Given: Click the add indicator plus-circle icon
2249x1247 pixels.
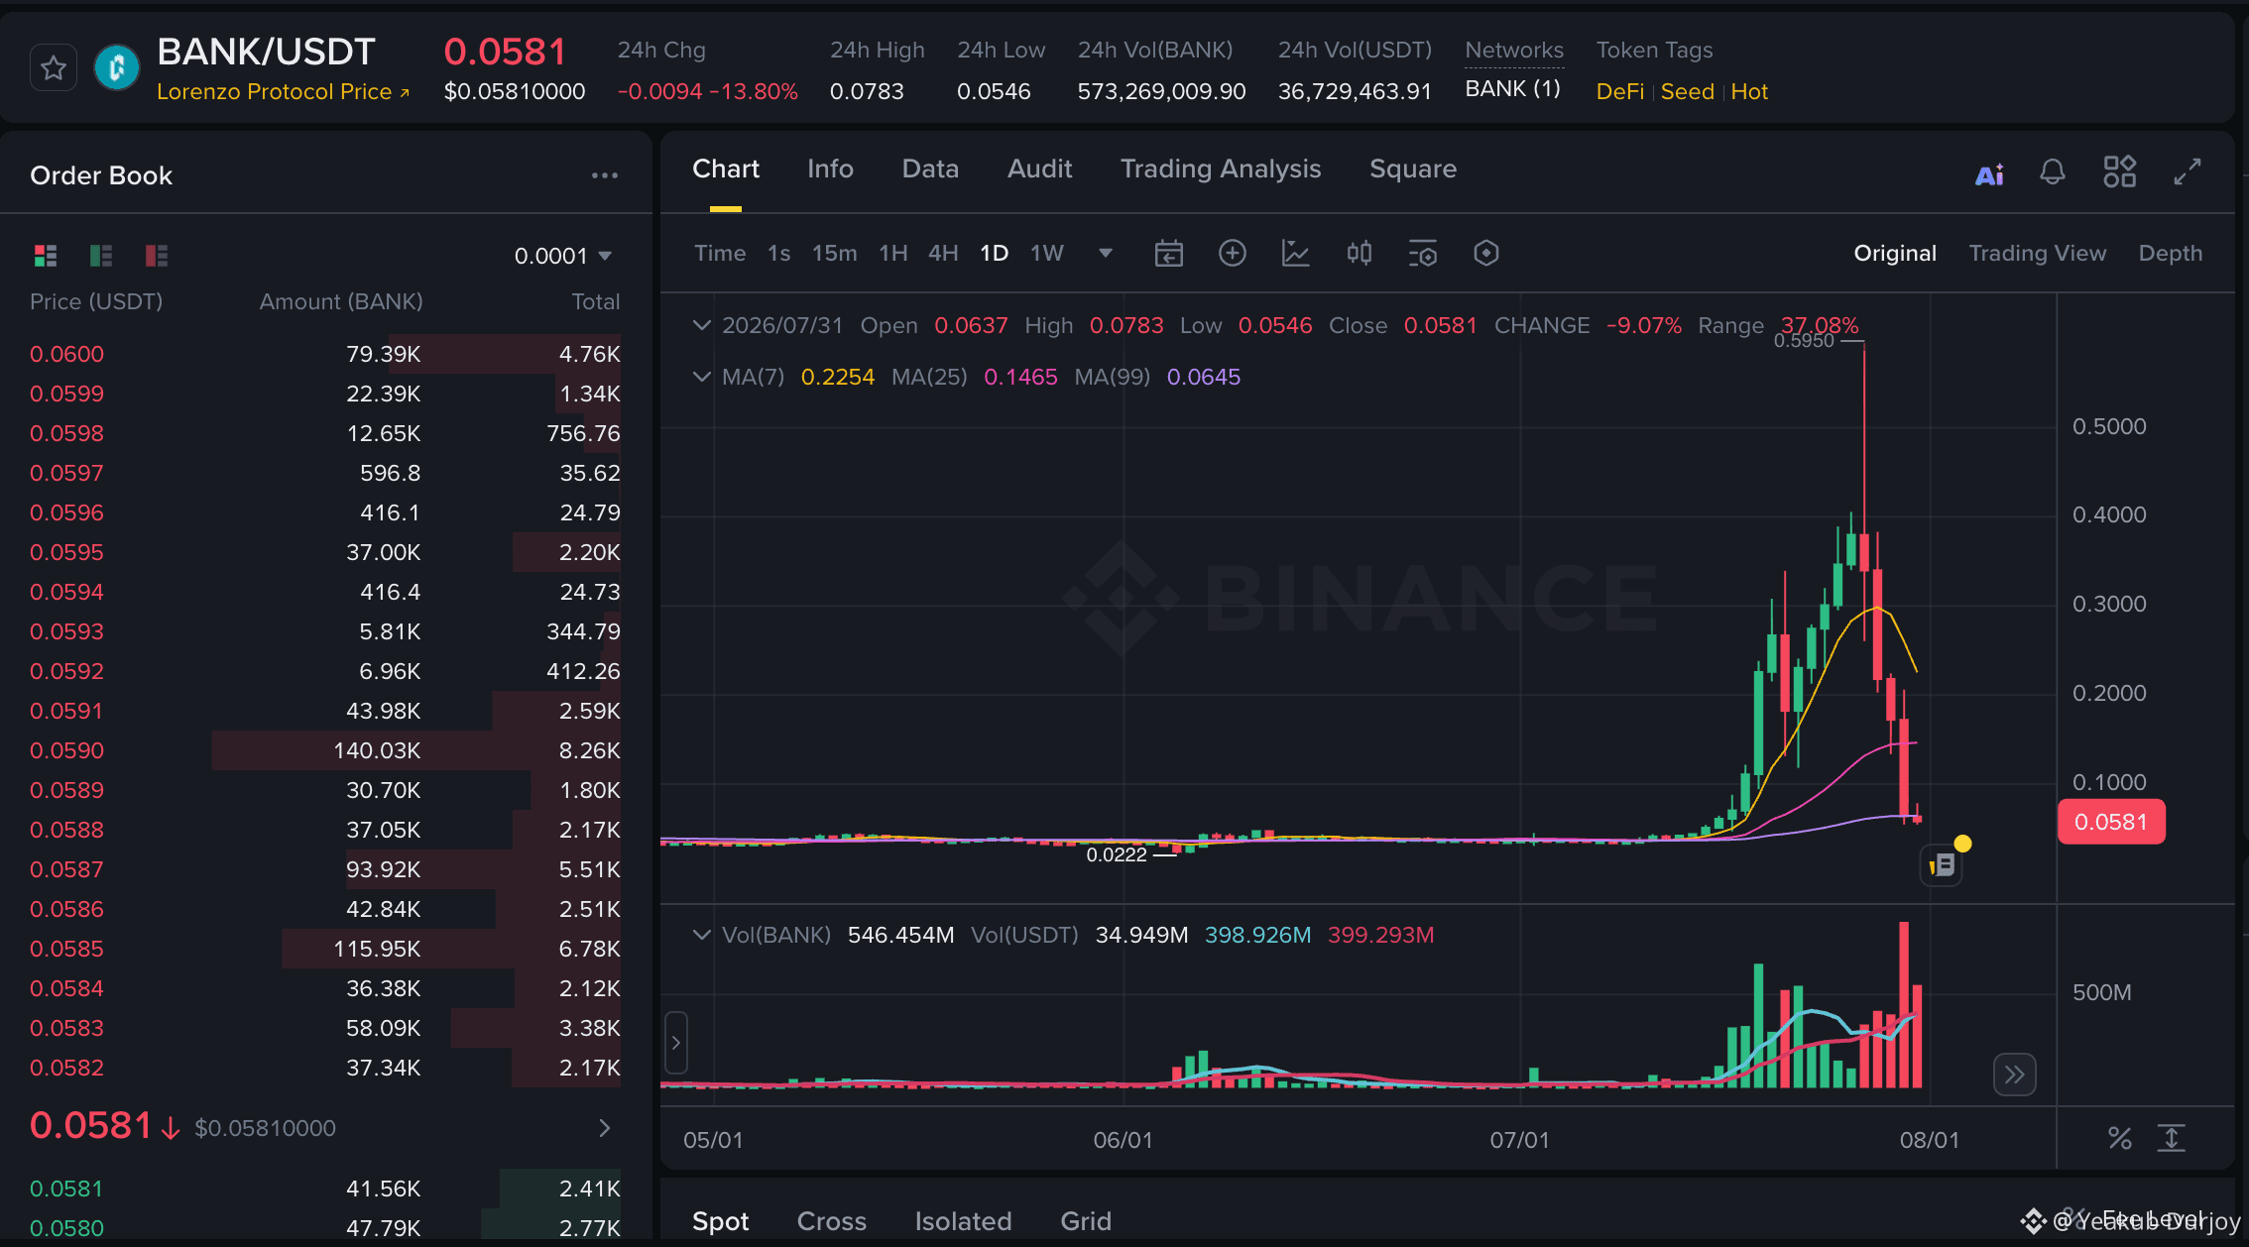Looking at the screenshot, I should pyautogui.click(x=1233, y=254).
